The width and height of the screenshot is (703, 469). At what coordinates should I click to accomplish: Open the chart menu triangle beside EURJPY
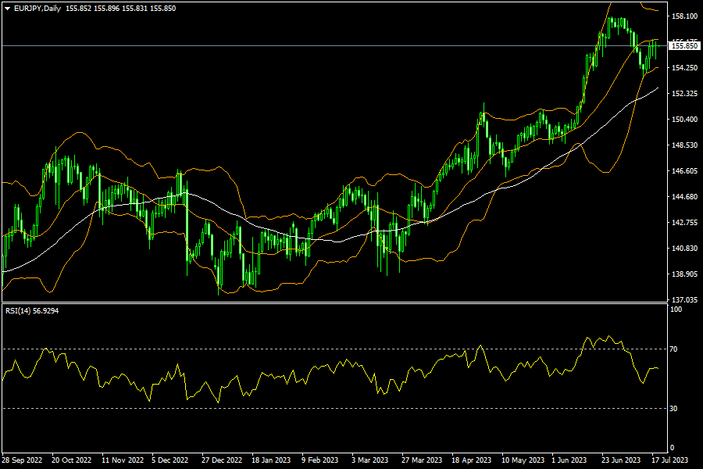point(8,9)
